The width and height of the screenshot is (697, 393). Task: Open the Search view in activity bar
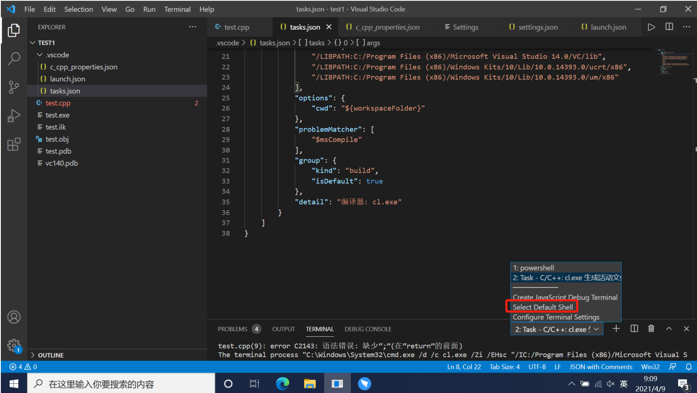click(14, 59)
